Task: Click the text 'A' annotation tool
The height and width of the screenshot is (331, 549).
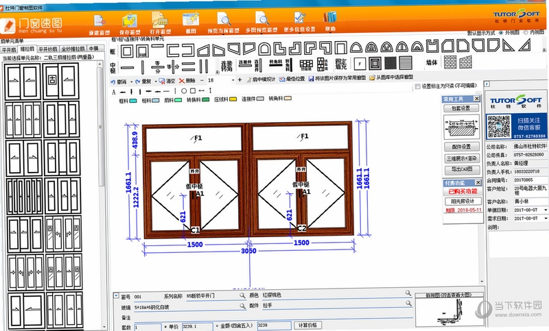Action: tap(114, 93)
